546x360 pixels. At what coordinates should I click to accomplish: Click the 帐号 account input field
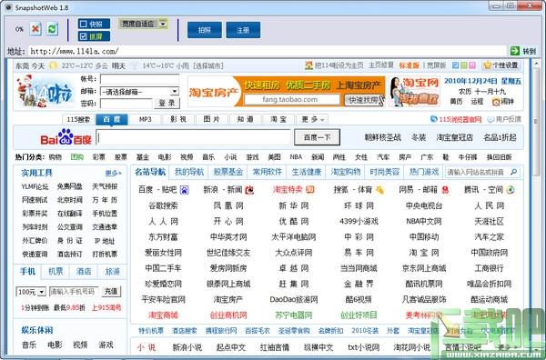tap(139, 79)
